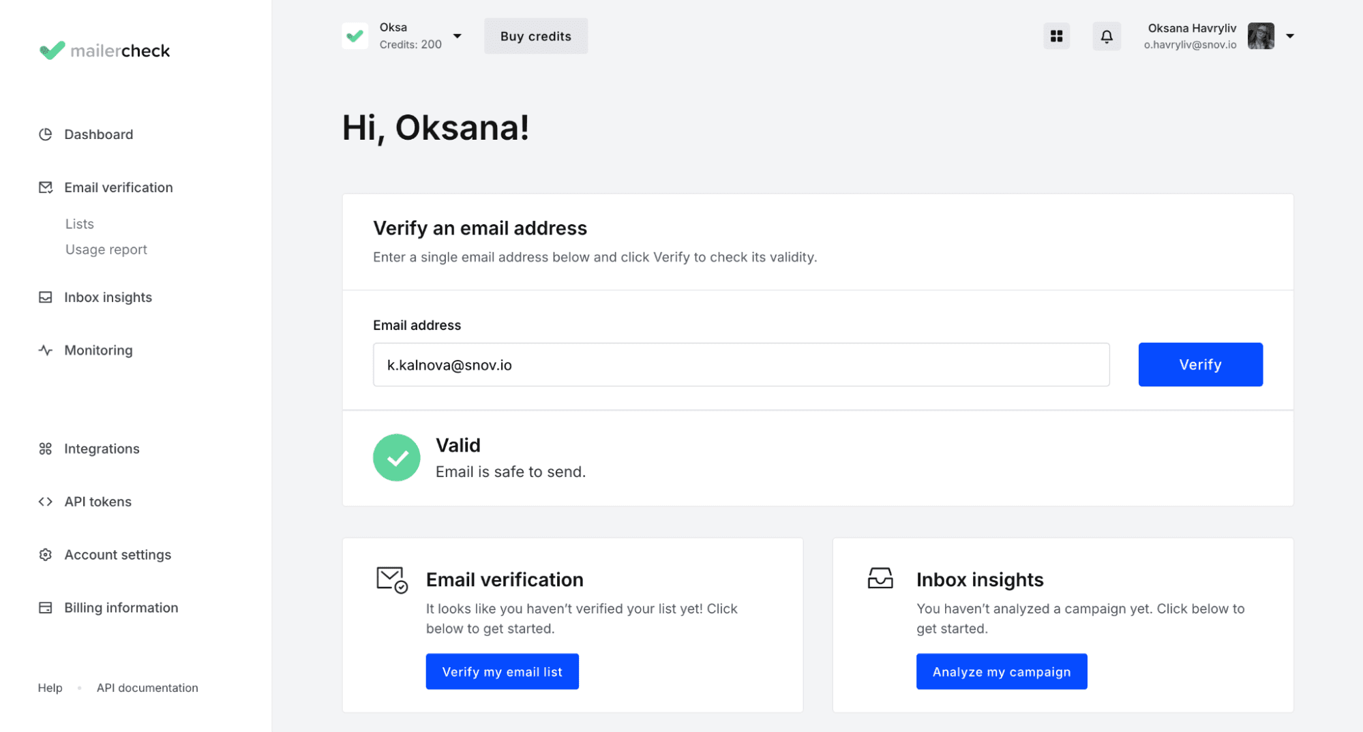The image size is (1363, 732).
Task: Select Email verification in the sidebar
Action: (118, 187)
